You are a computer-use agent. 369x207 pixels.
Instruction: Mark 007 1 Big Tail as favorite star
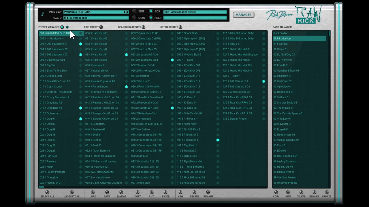point(81,65)
